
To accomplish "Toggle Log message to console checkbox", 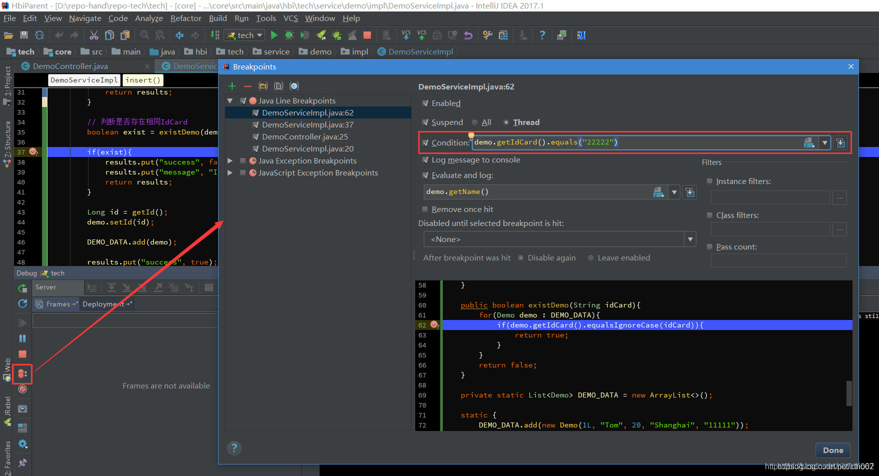I will 425,160.
